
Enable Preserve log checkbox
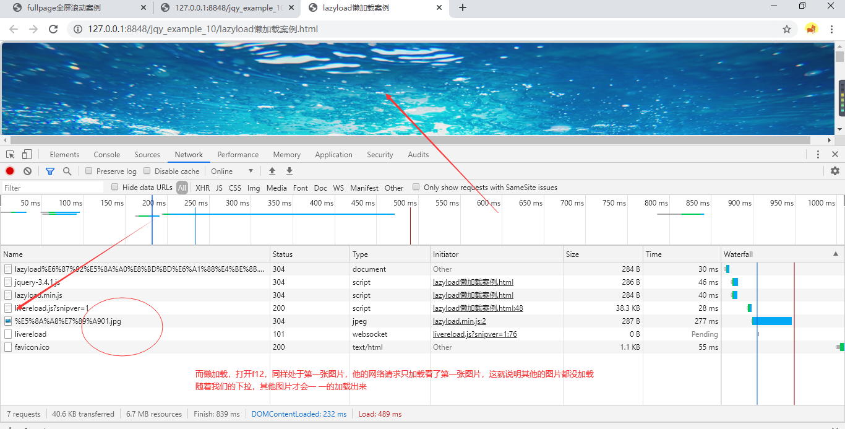(x=89, y=171)
